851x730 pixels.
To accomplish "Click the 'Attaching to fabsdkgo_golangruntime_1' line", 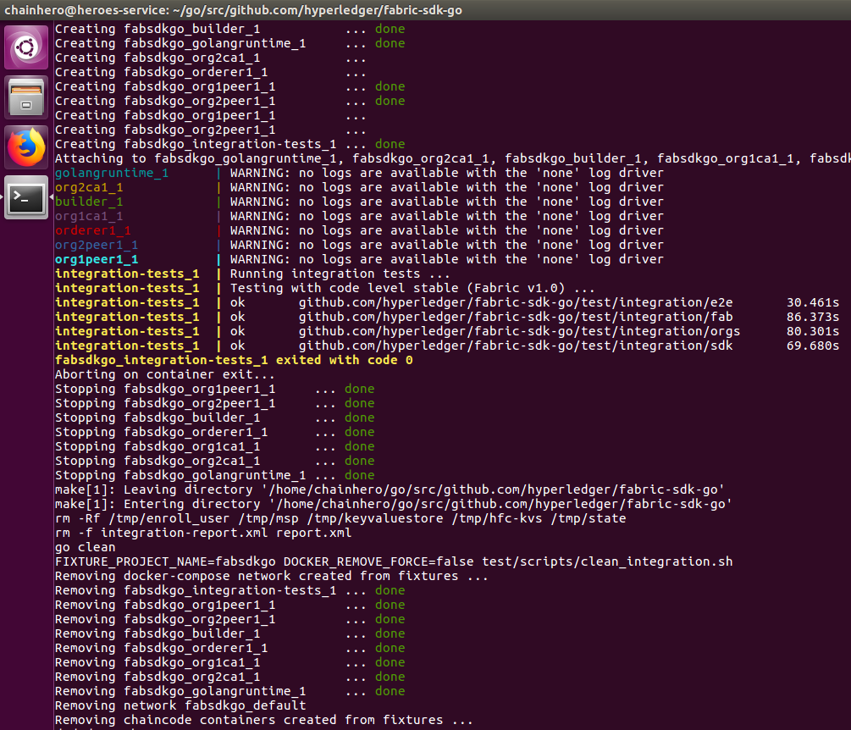I will pyautogui.click(x=453, y=158).
